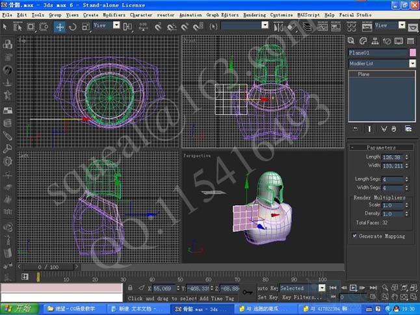The height and width of the screenshot is (315, 420).
Task: Activate the Select and Scale tool
Action: tap(85, 27)
